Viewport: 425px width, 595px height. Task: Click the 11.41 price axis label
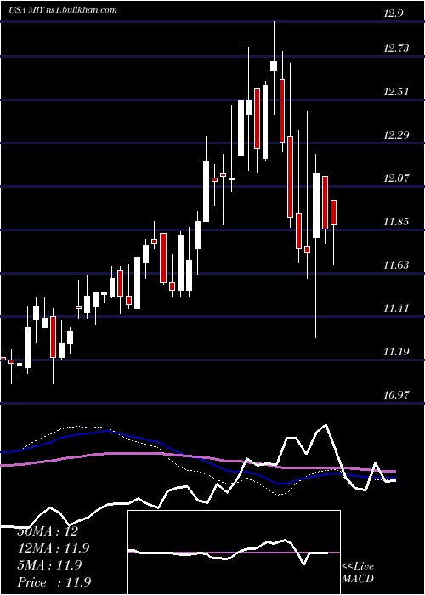click(x=396, y=308)
